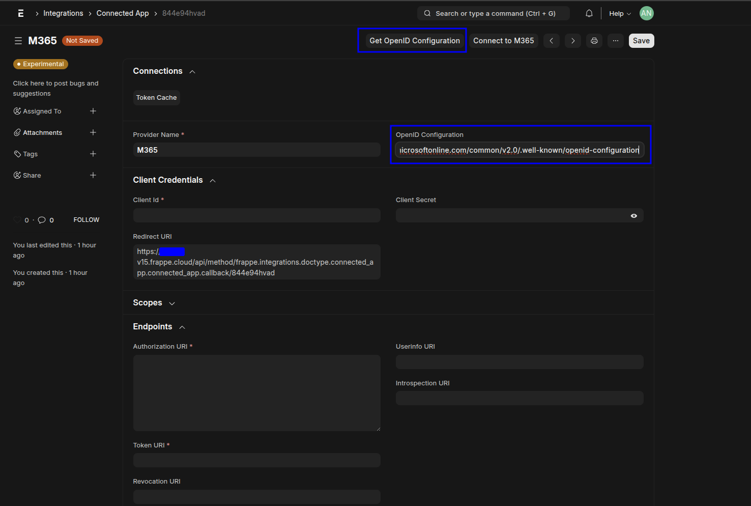Open the three-dots more options menu

pyautogui.click(x=616, y=41)
